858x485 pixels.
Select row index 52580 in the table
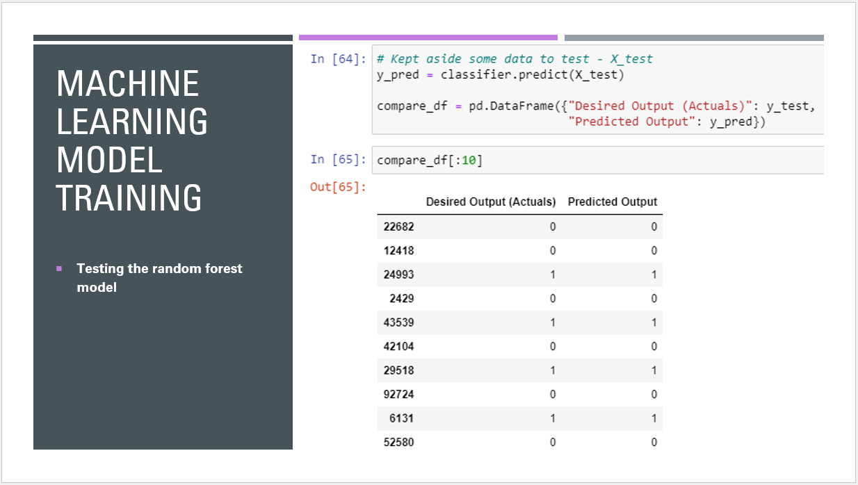(x=398, y=442)
